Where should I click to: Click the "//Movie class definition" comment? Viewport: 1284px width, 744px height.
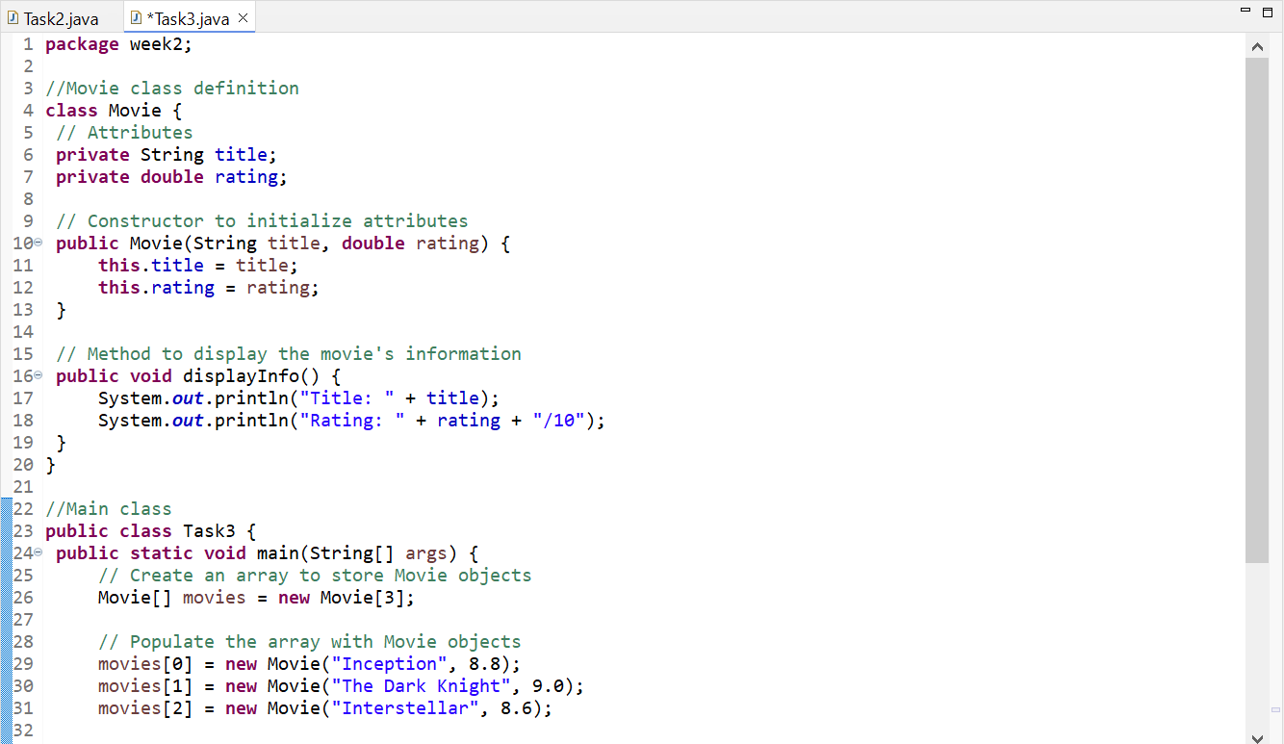click(x=172, y=89)
